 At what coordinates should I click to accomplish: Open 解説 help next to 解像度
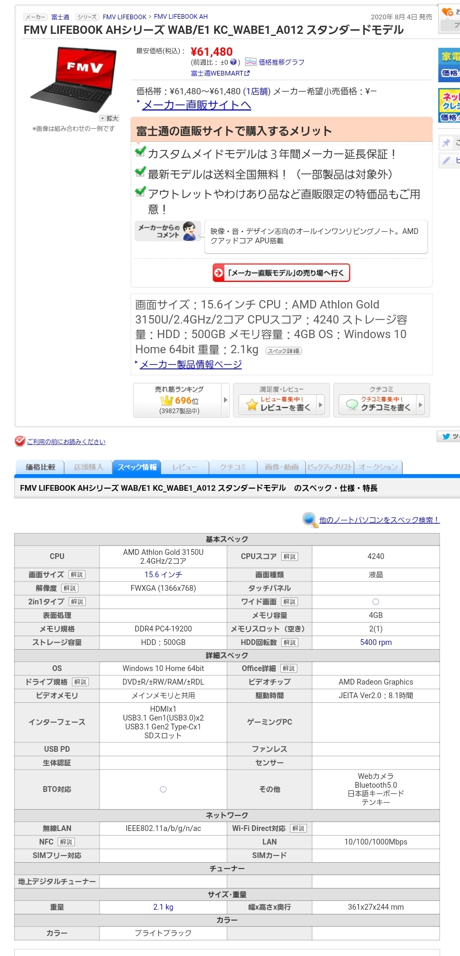pos(70,588)
